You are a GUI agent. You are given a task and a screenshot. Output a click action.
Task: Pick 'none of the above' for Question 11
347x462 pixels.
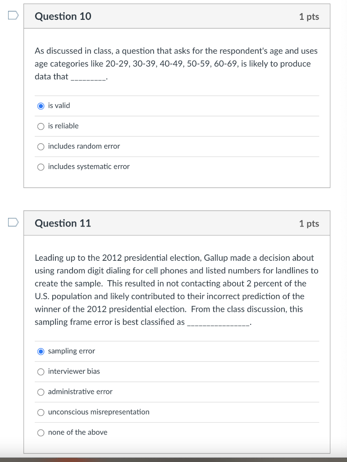click(41, 432)
